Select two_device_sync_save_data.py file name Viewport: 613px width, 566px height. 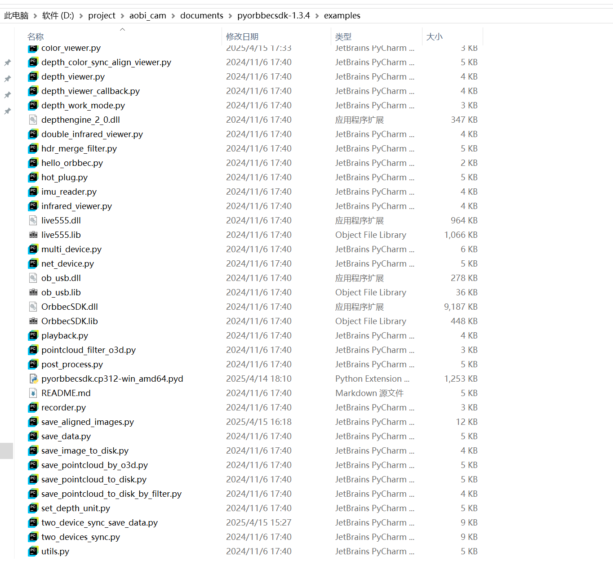coord(99,522)
